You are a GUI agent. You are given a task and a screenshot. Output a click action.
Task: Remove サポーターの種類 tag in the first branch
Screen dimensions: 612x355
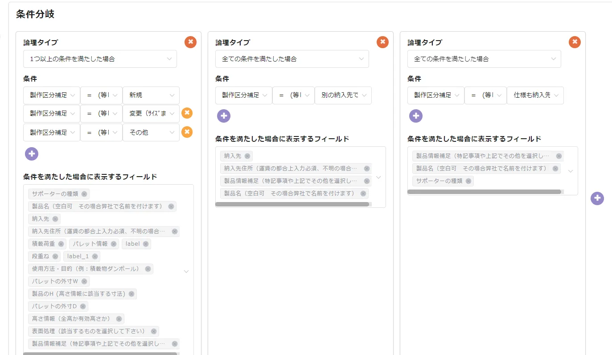[84, 194]
